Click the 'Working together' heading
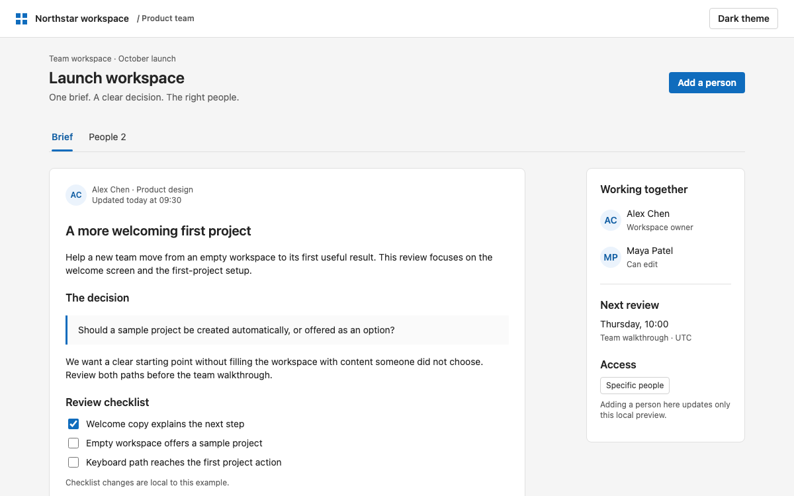 644,190
